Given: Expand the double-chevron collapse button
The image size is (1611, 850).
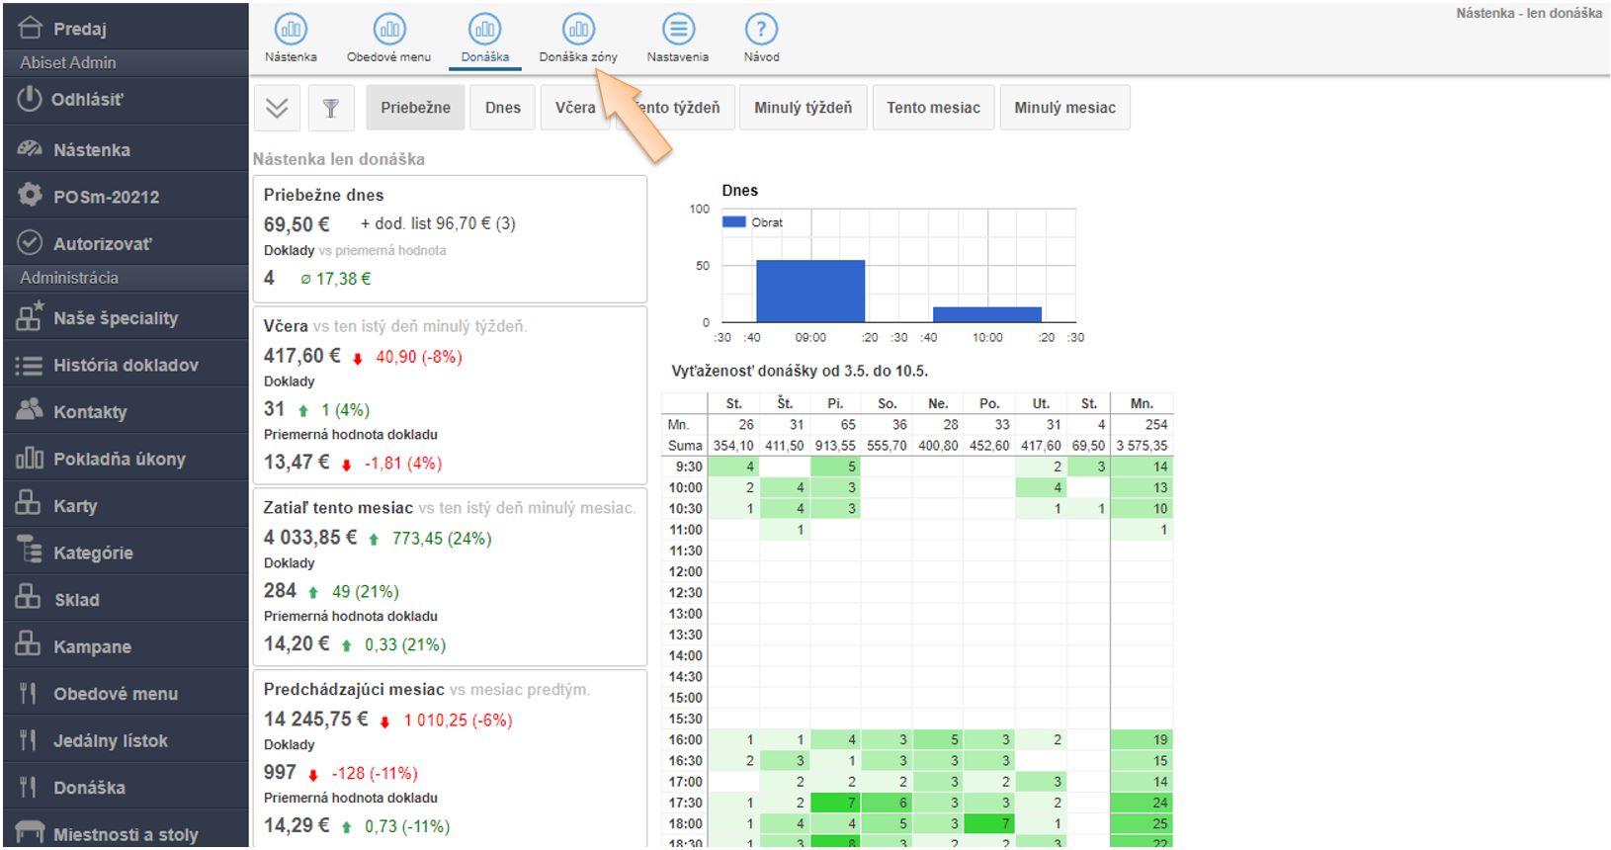Looking at the screenshot, I should (277, 108).
